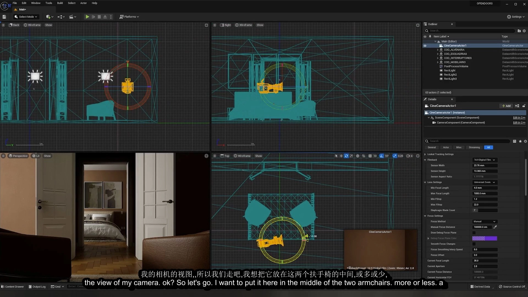Toggle world coordinate system globe icon

click(x=358, y=156)
